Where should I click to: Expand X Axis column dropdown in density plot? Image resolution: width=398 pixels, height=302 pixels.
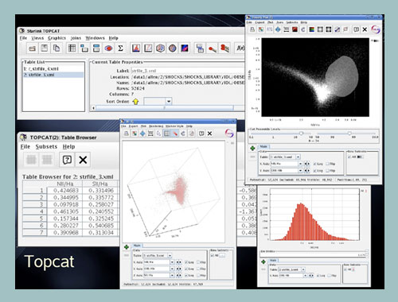point(300,164)
